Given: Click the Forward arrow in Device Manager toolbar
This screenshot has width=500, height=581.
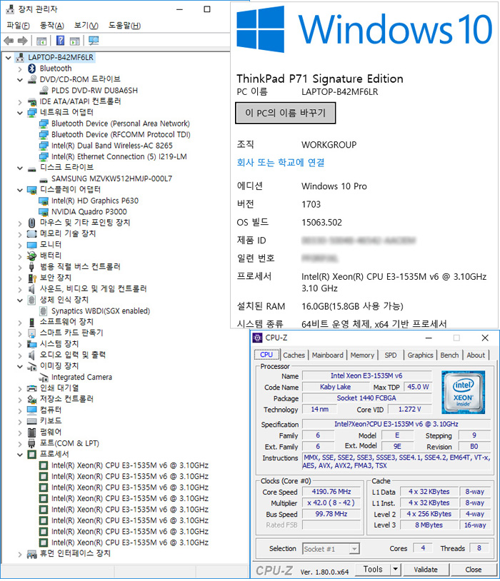Looking at the screenshot, I should coord(23,41).
